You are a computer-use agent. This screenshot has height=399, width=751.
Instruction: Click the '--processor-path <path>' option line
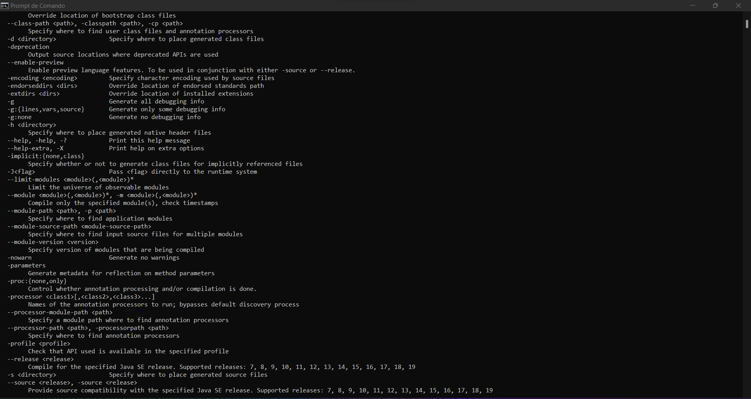[88, 328]
